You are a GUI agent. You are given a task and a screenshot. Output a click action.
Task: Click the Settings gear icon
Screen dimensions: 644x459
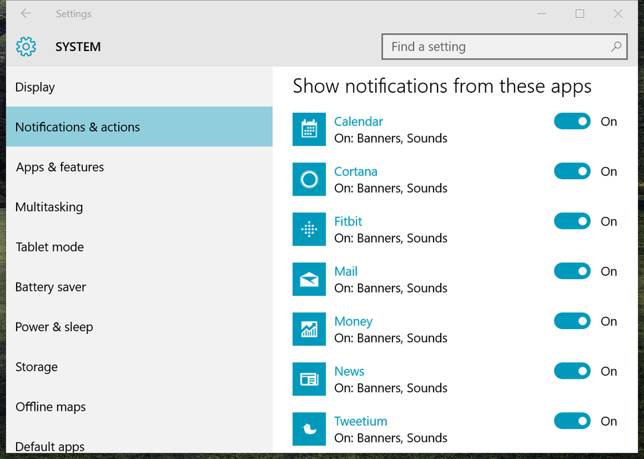click(x=25, y=46)
